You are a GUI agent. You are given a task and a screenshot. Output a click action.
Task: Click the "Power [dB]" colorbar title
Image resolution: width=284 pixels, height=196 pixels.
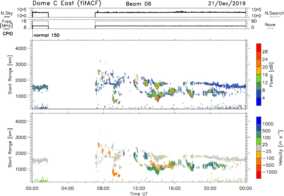271,75
